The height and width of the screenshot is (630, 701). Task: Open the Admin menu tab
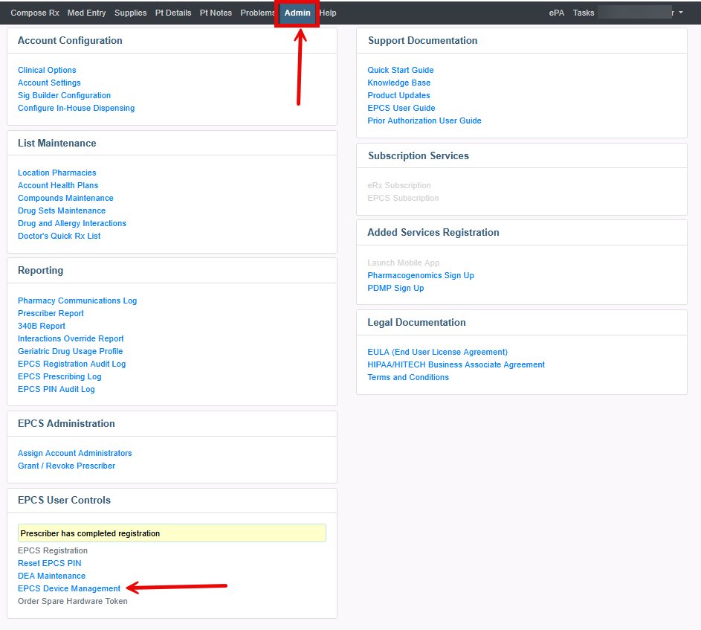[x=297, y=13]
